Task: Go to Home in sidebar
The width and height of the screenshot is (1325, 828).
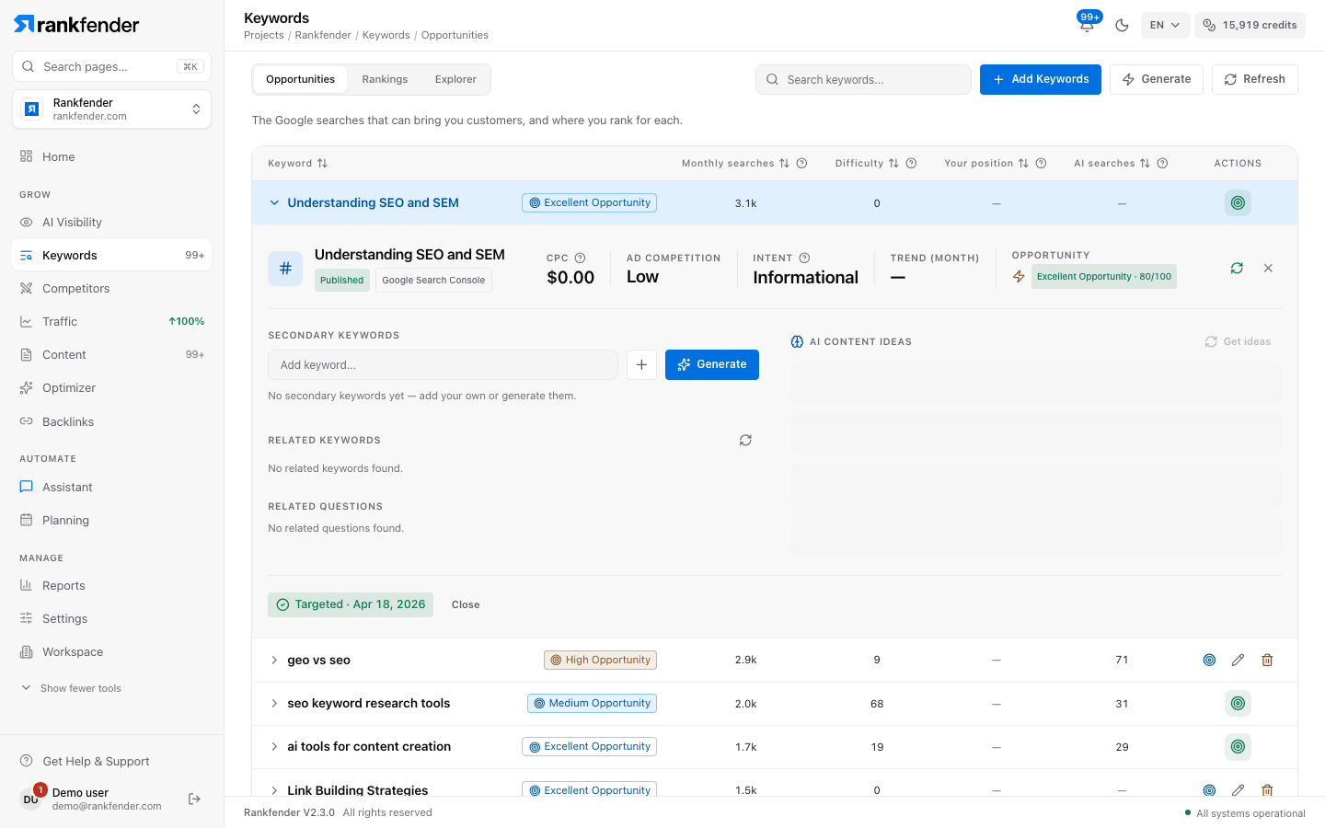Action: [x=111, y=156]
